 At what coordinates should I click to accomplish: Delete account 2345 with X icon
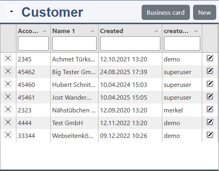tap(8, 58)
